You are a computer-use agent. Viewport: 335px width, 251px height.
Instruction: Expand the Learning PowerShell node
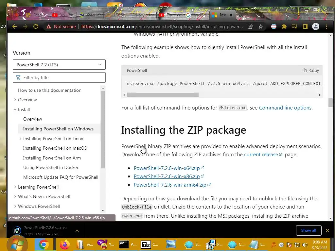15,187
